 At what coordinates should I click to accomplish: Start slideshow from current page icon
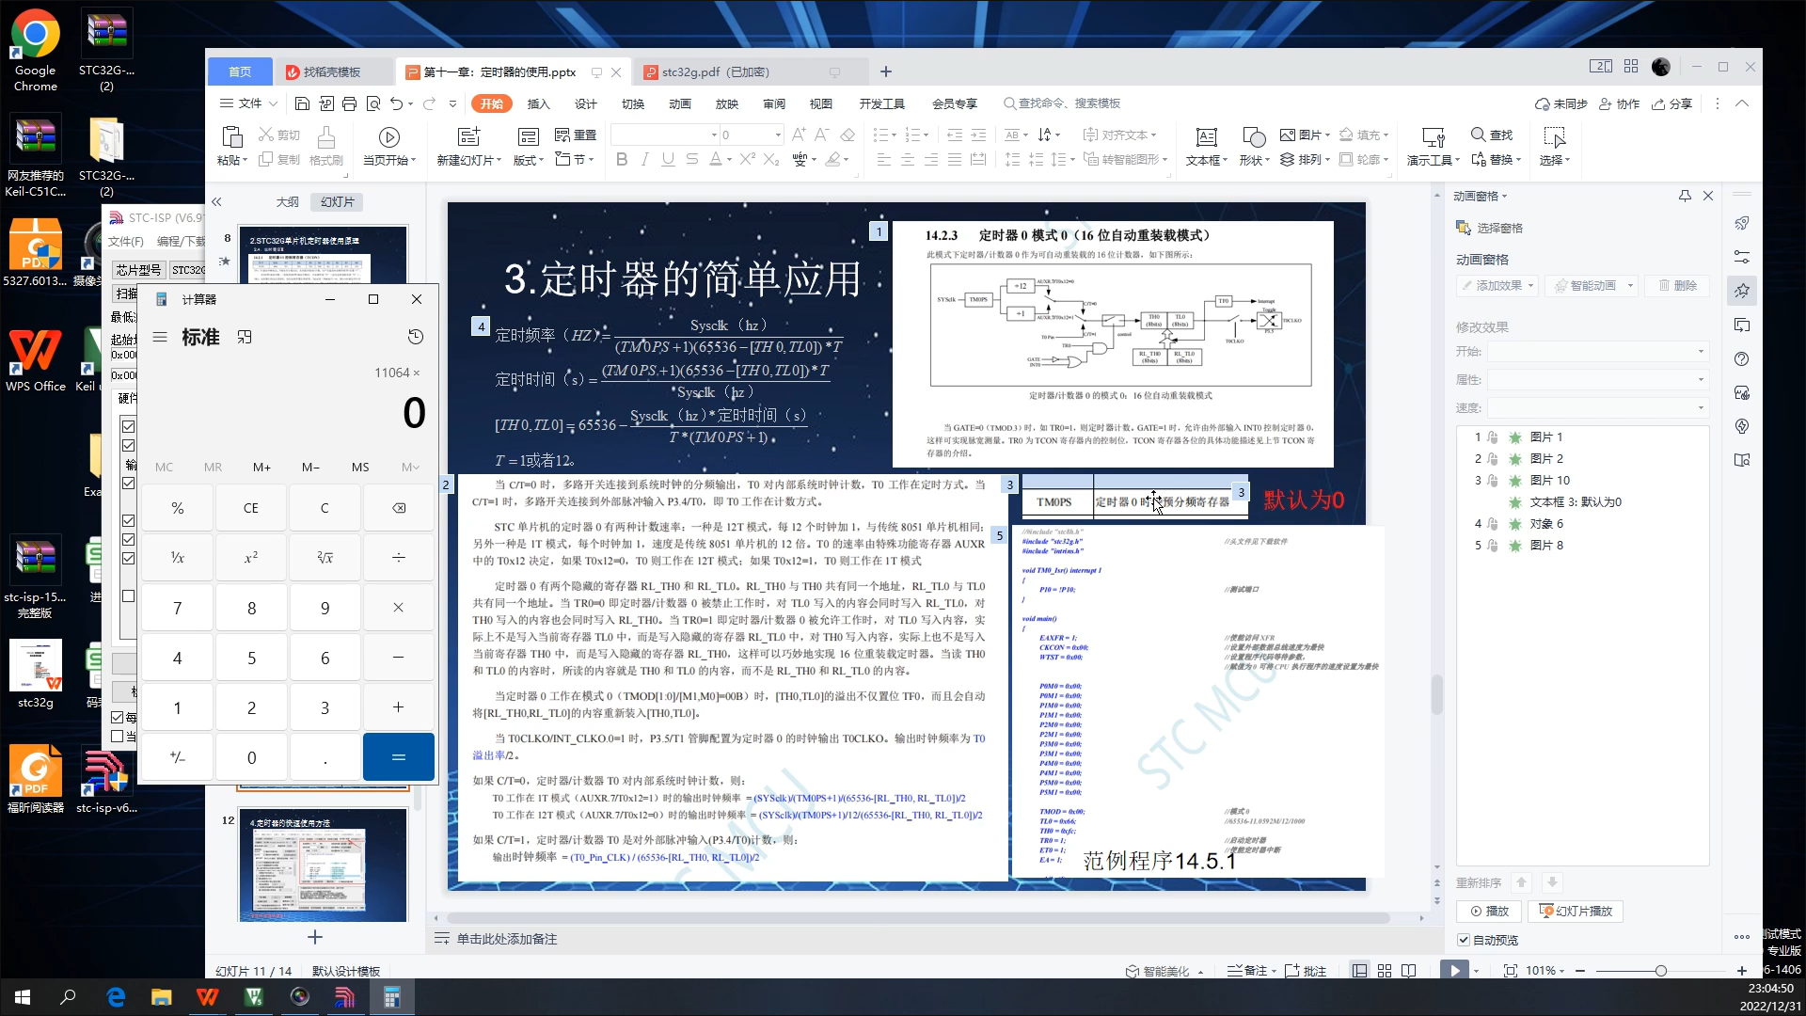[x=388, y=137]
